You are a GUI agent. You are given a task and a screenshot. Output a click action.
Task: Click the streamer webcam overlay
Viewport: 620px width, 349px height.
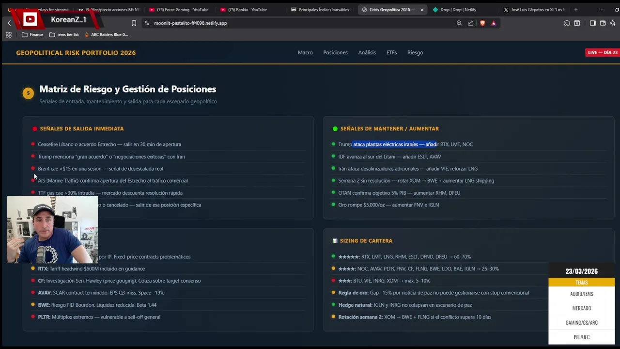pyautogui.click(x=52, y=230)
